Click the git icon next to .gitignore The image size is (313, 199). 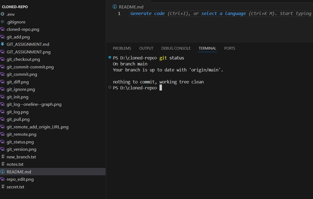point(3,22)
